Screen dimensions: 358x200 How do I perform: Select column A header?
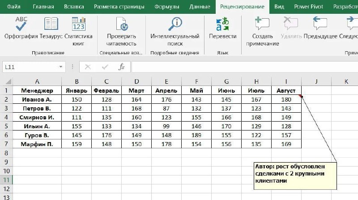[x=37, y=82]
